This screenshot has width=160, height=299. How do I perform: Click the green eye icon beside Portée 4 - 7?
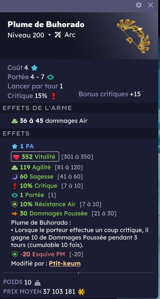click(50, 77)
